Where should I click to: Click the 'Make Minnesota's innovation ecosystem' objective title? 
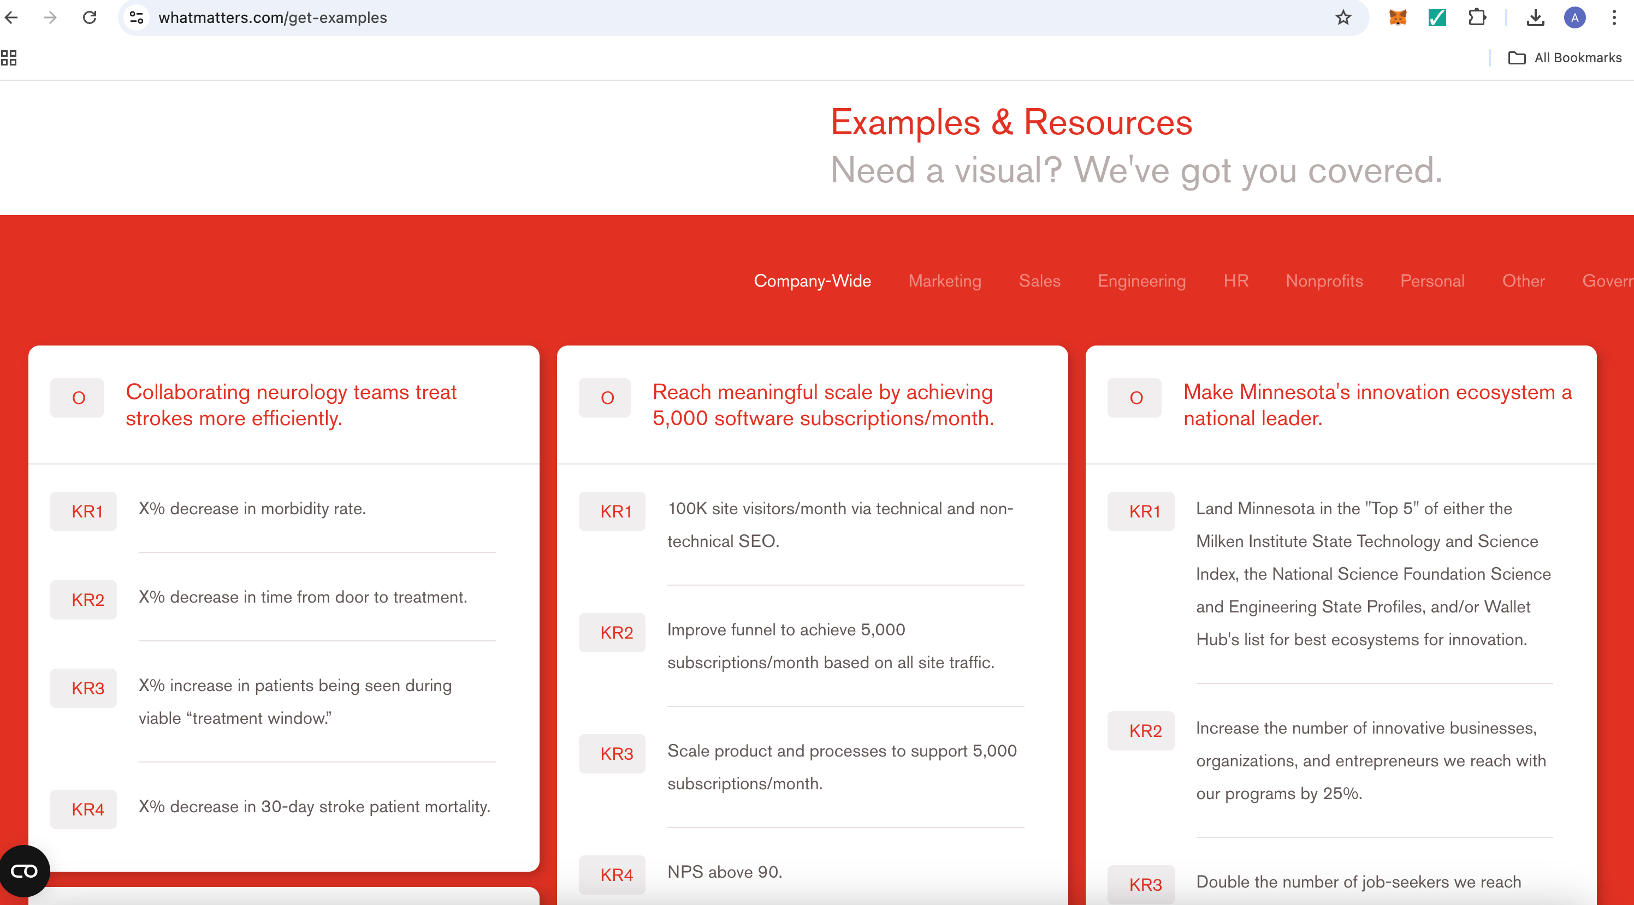[1378, 404]
